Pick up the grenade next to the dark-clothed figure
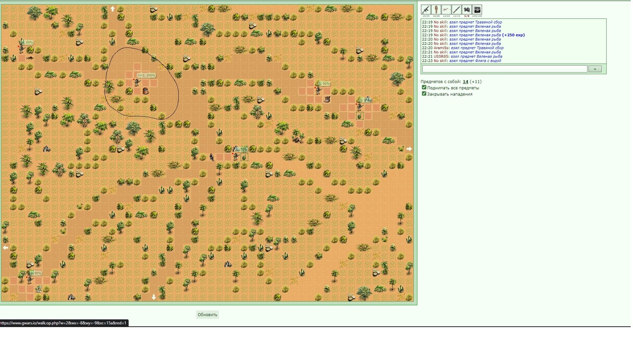 click(x=244, y=157)
